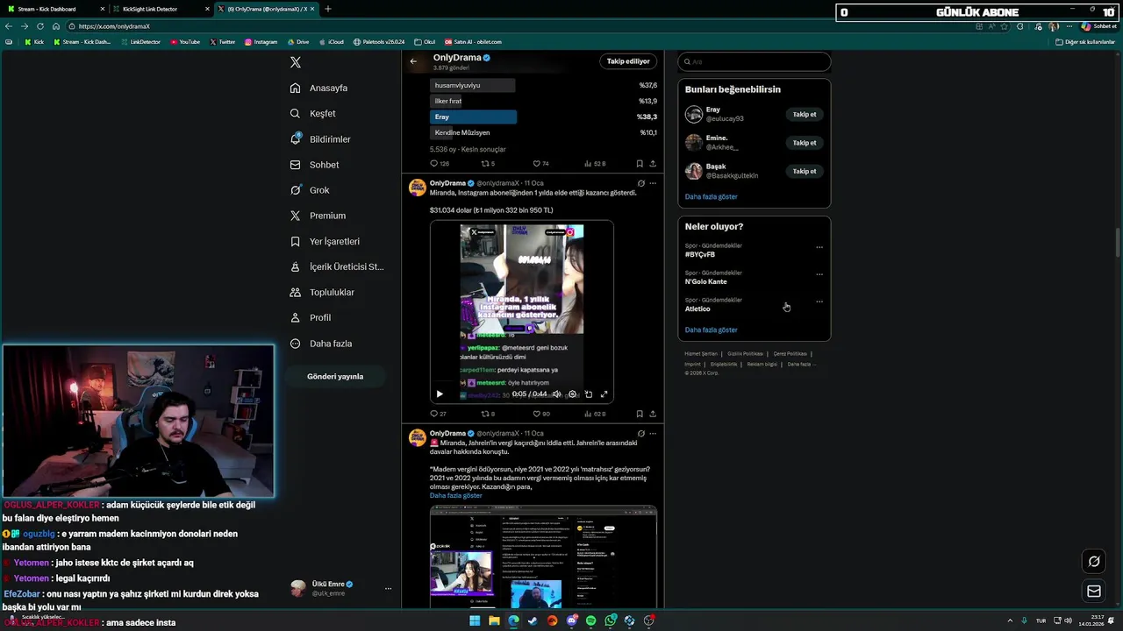Switch to Stream - Kick Dashboard tab
Image resolution: width=1123 pixels, height=631 pixels.
point(54,9)
